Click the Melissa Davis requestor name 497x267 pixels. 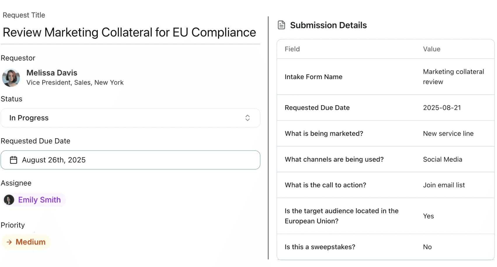pyautogui.click(x=52, y=73)
